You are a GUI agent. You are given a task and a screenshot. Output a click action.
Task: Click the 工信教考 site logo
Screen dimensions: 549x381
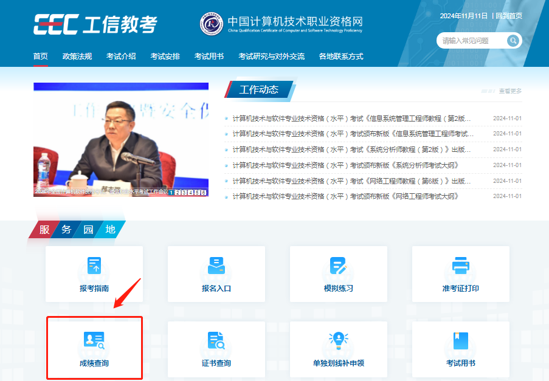tap(95, 24)
